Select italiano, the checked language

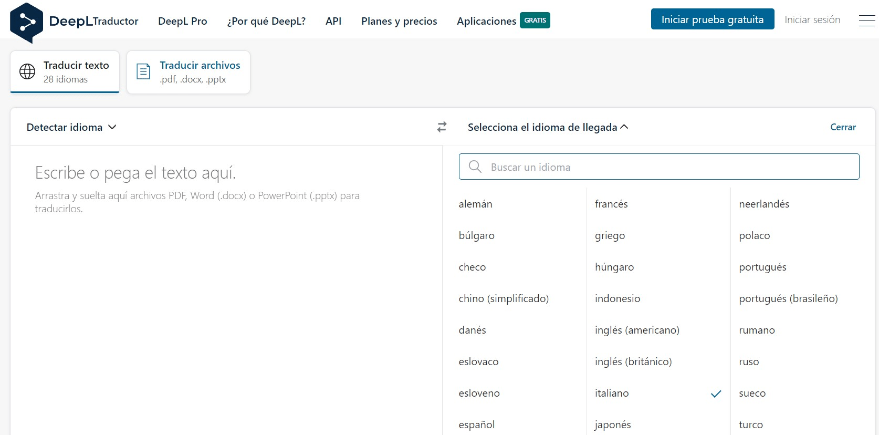point(612,393)
